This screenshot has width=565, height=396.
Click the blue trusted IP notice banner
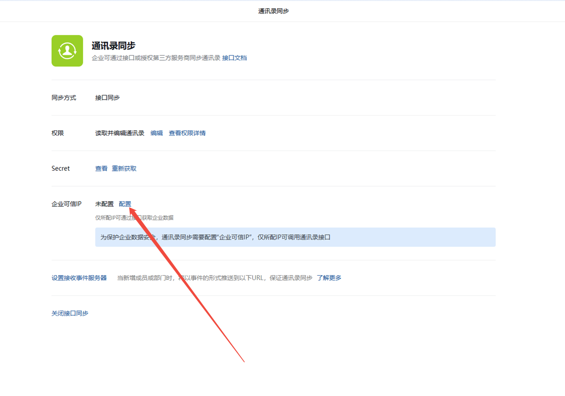click(x=295, y=237)
